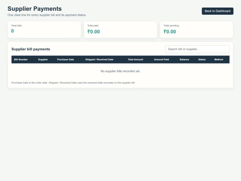Click the Total paid label
This screenshot has height=181, width=241.
pyautogui.click(x=93, y=25)
